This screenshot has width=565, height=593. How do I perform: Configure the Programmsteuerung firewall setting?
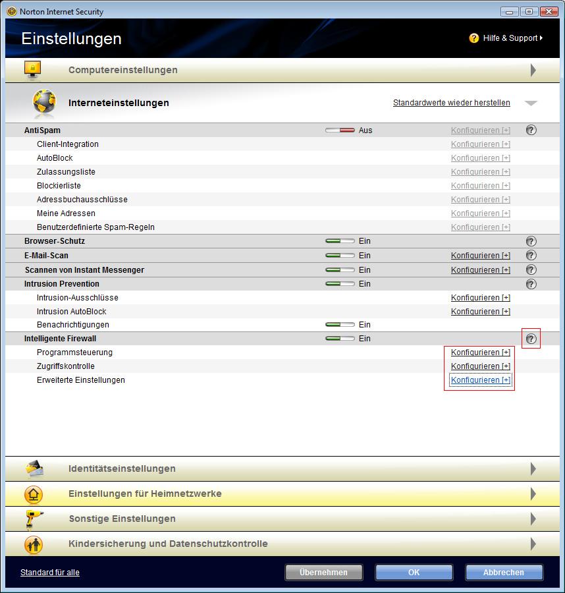[480, 352]
